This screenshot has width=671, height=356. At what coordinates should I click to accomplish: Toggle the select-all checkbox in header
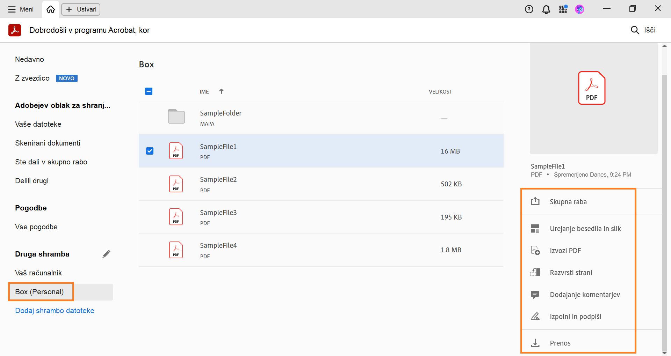pyautogui.click(x=149, y=91)
